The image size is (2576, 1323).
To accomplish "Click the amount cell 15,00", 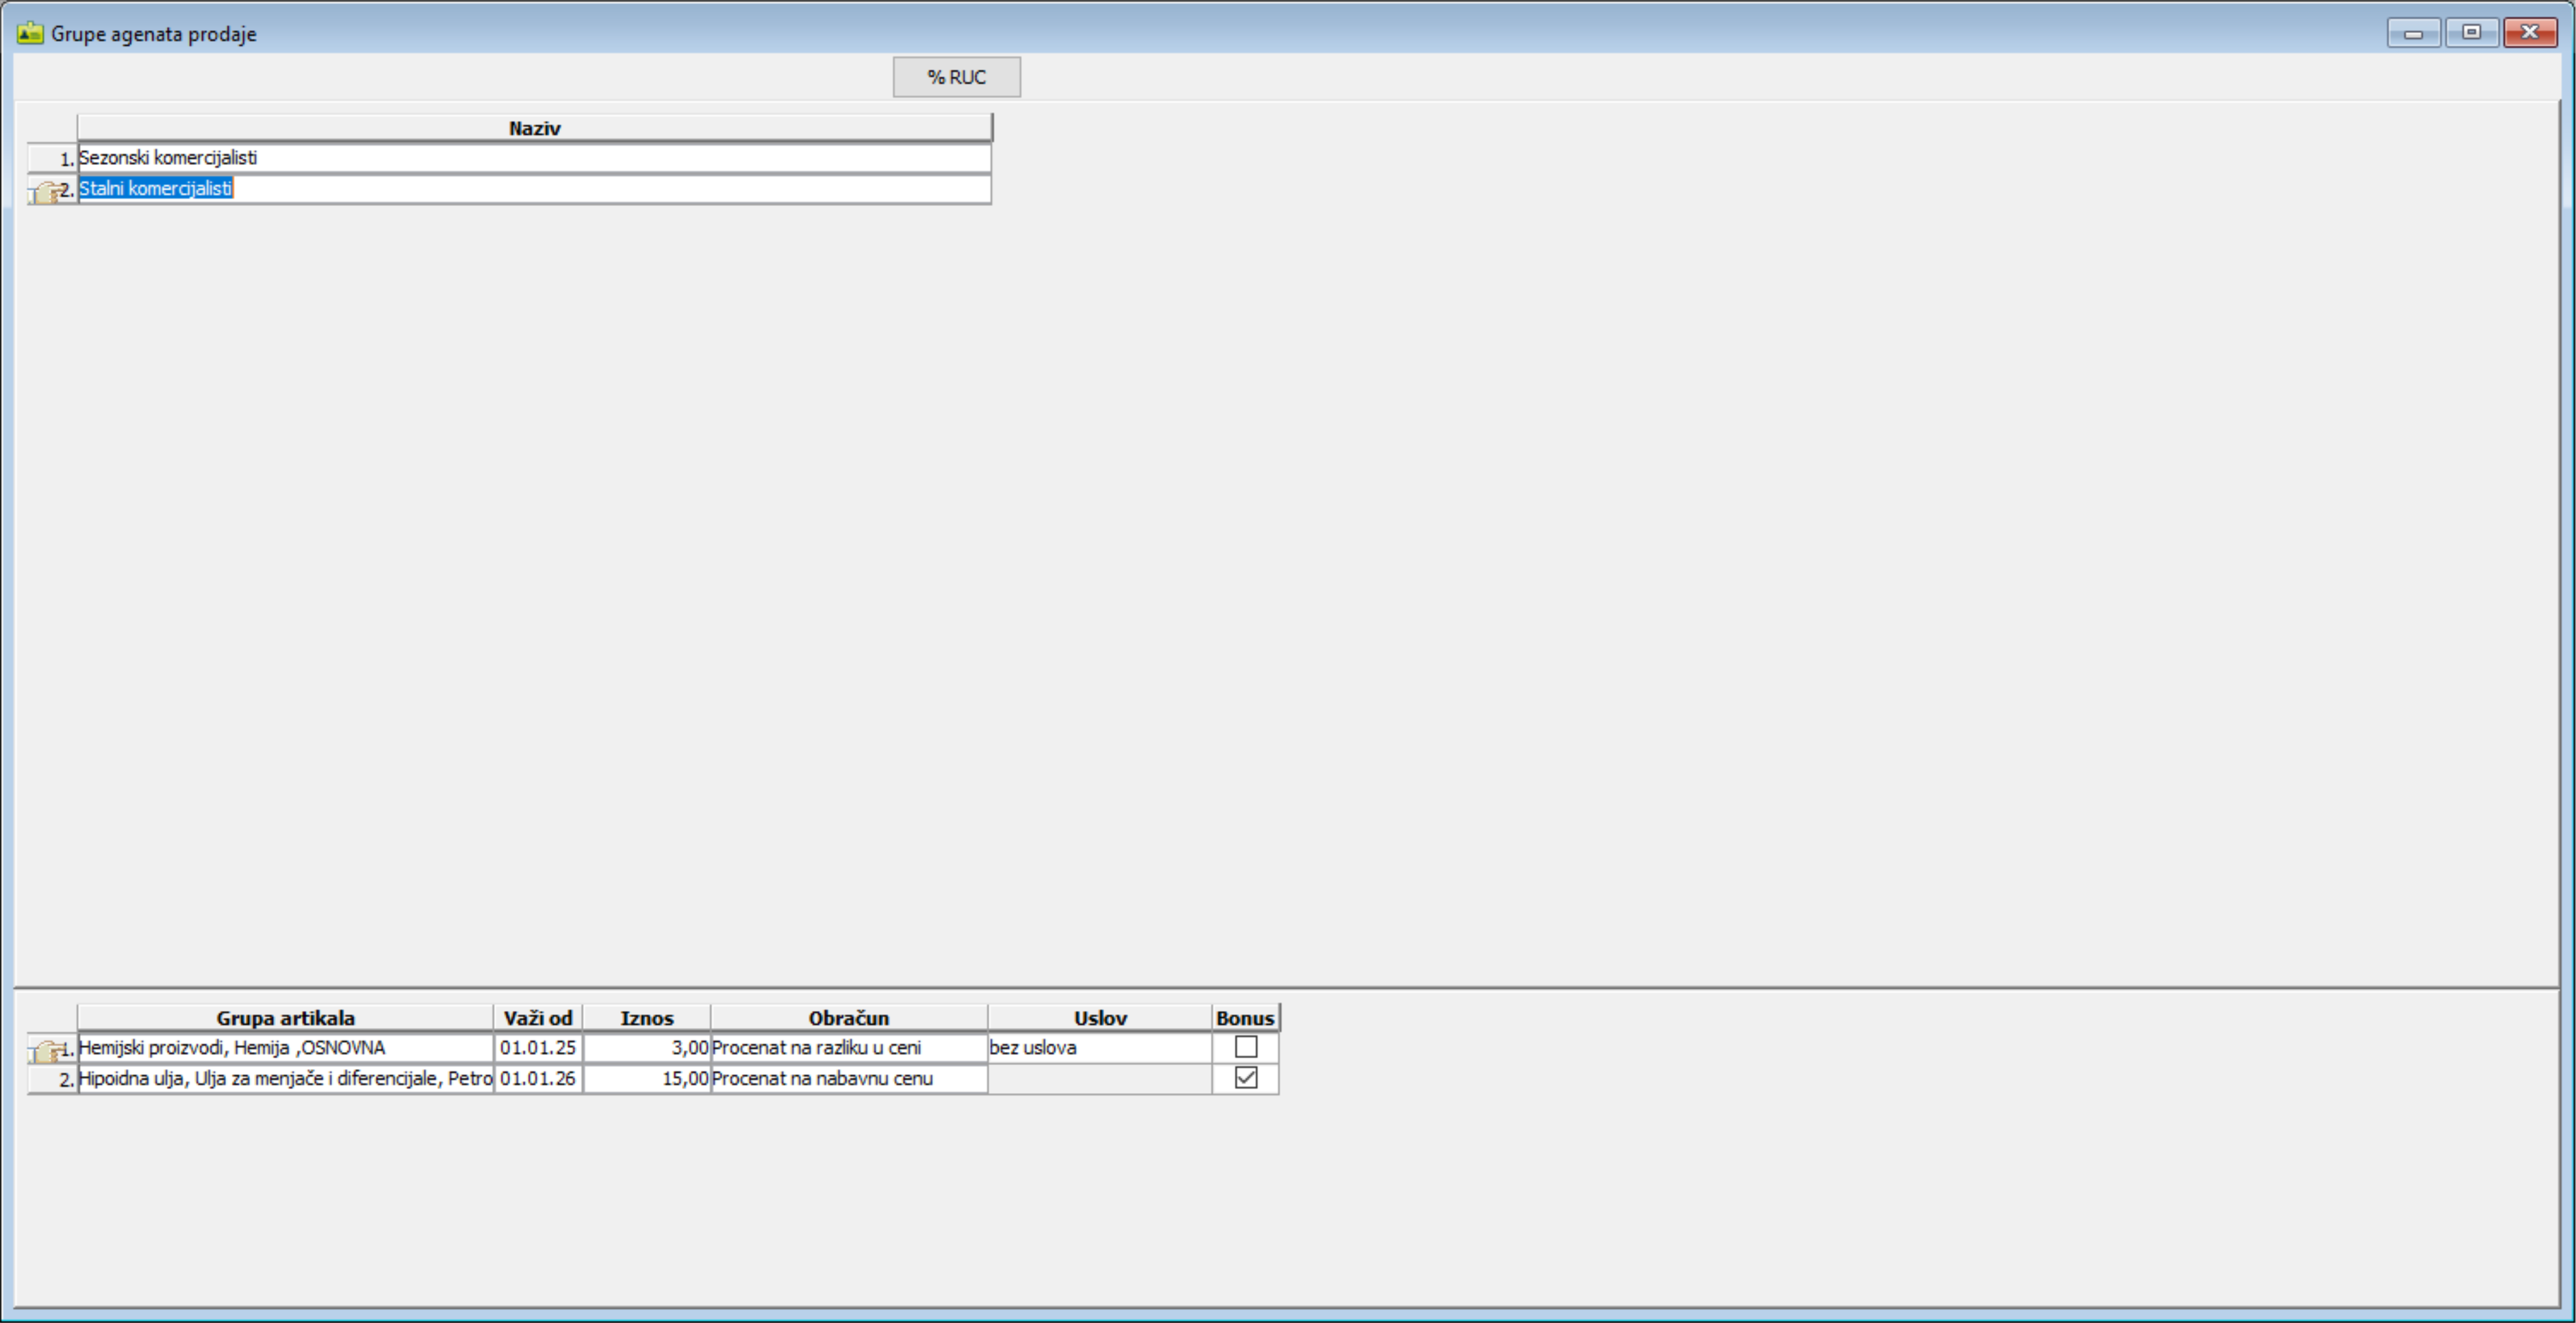I will coord(646,1079).
